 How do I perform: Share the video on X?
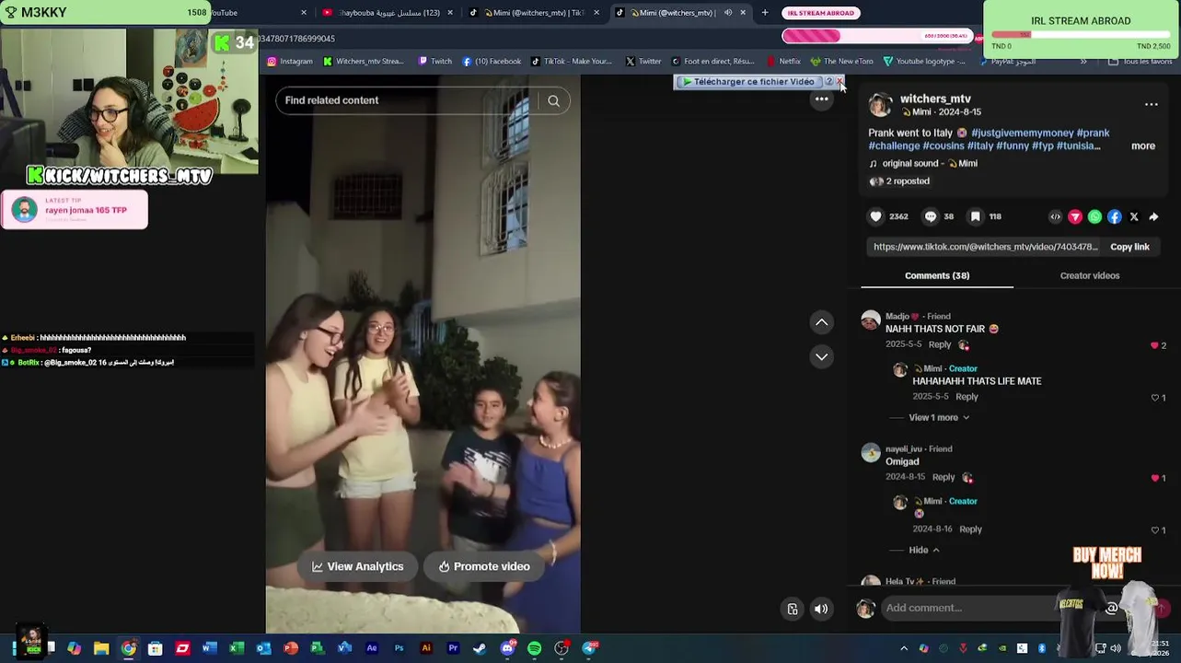pyautogui.click(x=1134, y=217)
